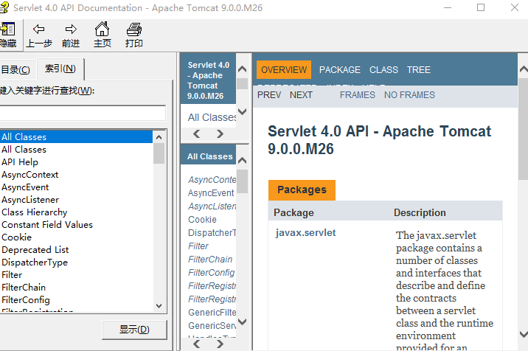
Task: Switch to the Contents (目录) tab
Action: [x=15, y=69]
